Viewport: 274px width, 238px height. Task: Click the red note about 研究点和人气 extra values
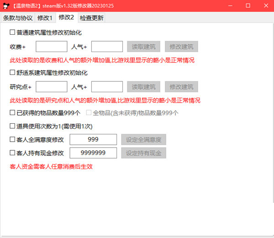tap(105, 100)
